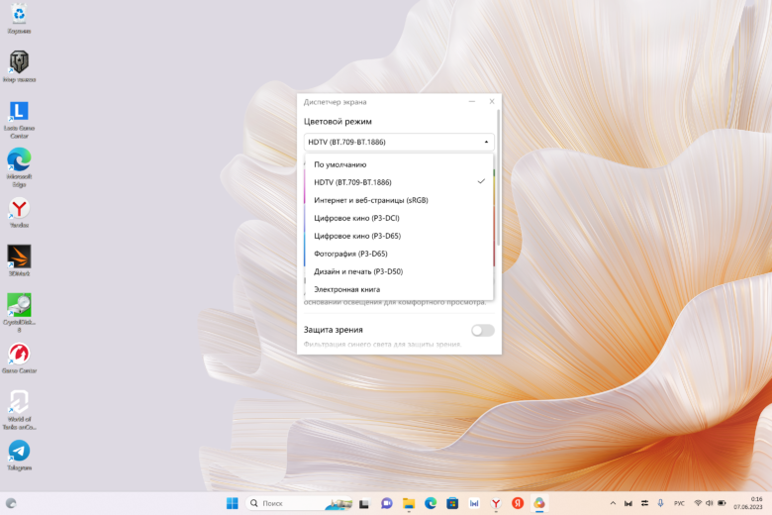
Task: Choose the По умолчанию color mode
Action: coord(399,164)
